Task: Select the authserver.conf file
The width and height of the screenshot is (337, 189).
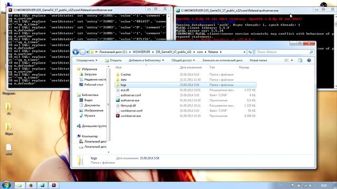Action: pyautogui.click(x=131, y=95)
